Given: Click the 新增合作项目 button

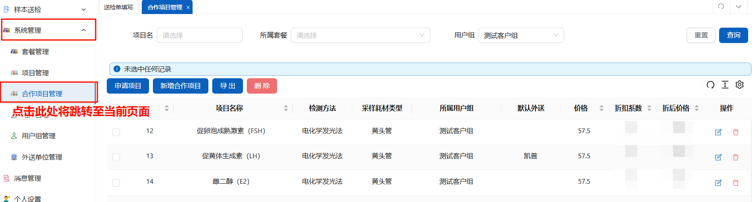Looking at the screenshot, I should [x=180, y=86].
